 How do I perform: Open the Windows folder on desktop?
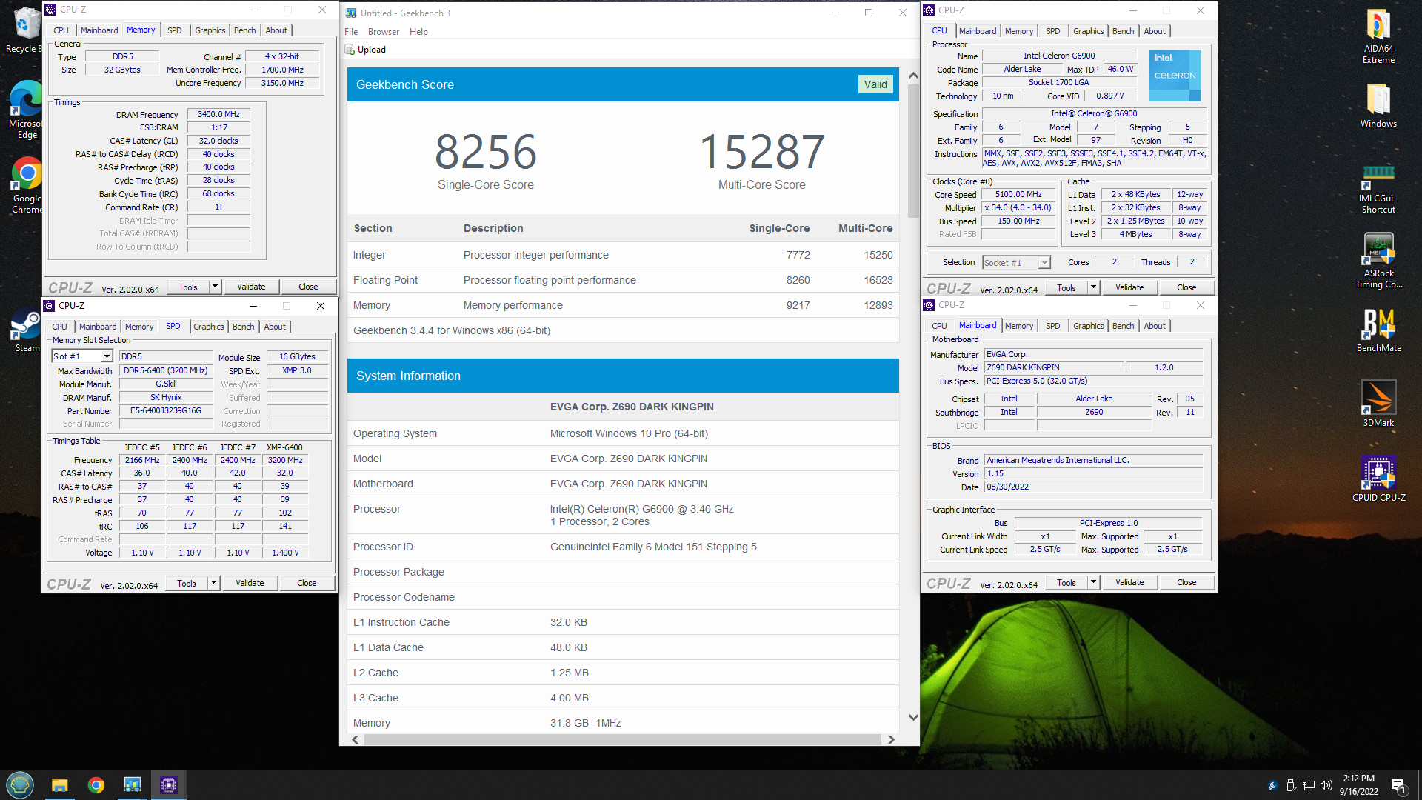1378,105
